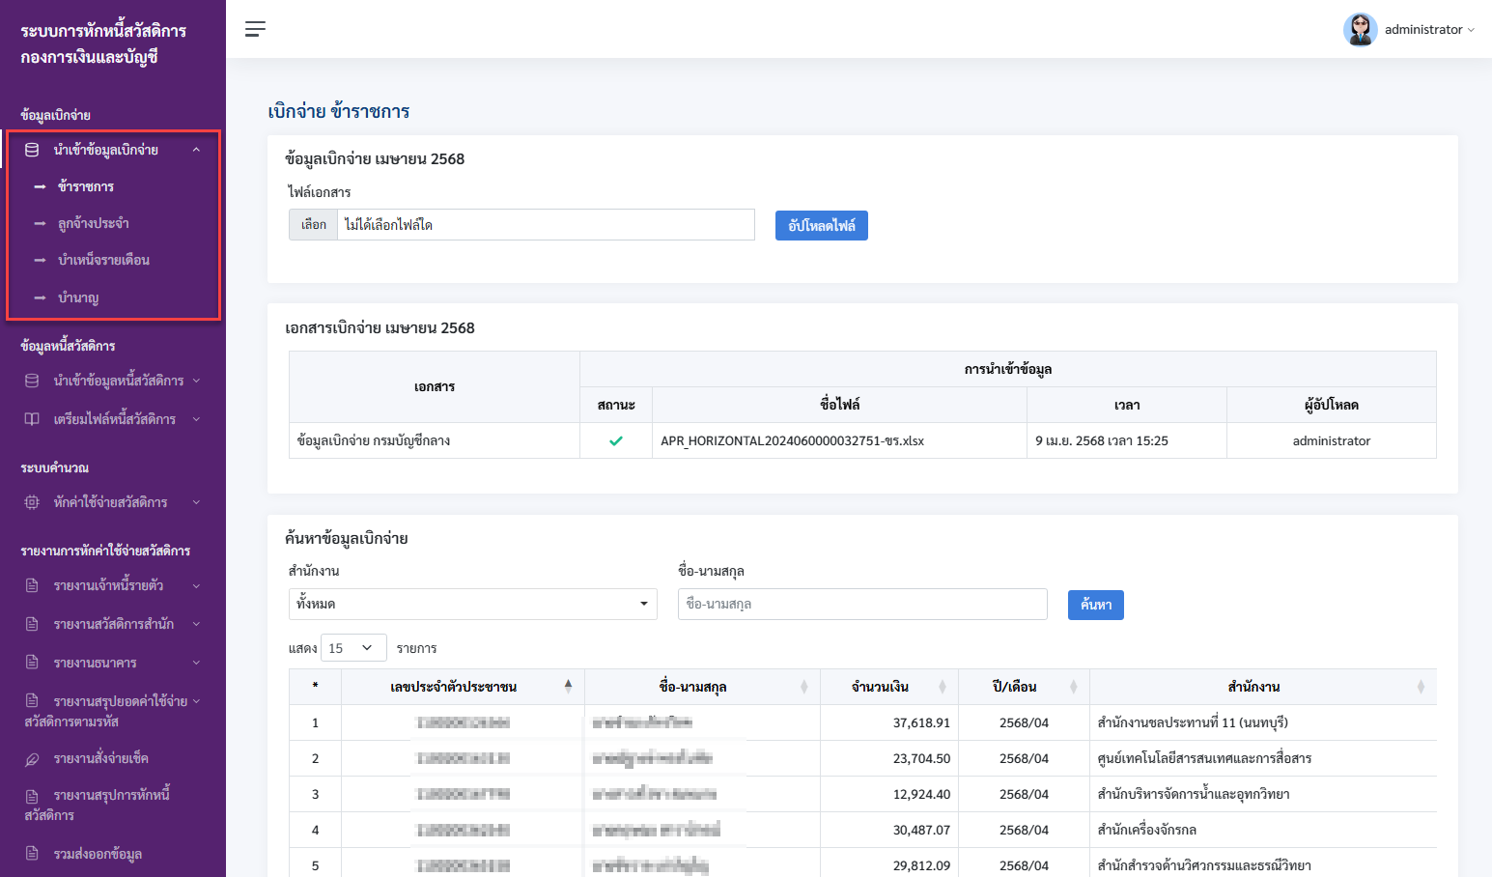Click the database icon beside นำเข้าข้อมูลเบิกจ่าย

32,150
